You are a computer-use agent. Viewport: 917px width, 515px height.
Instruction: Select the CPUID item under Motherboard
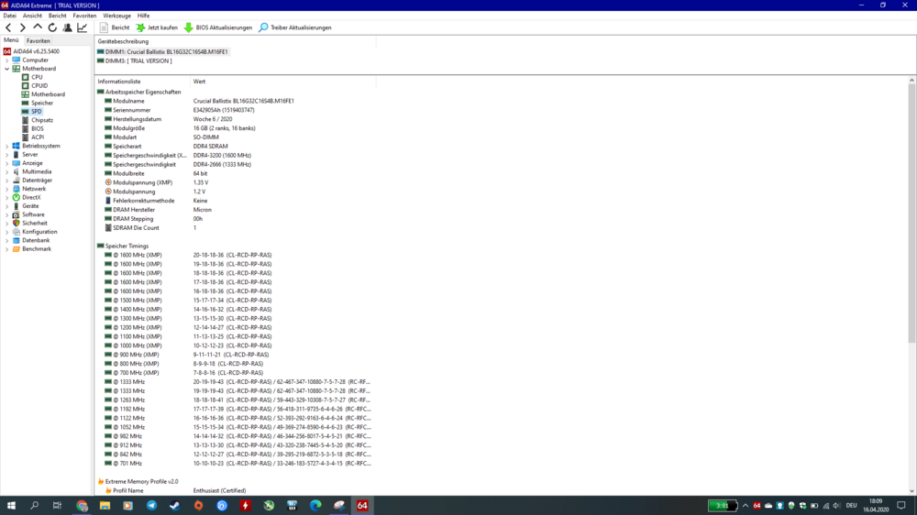(x=39, y=86)
